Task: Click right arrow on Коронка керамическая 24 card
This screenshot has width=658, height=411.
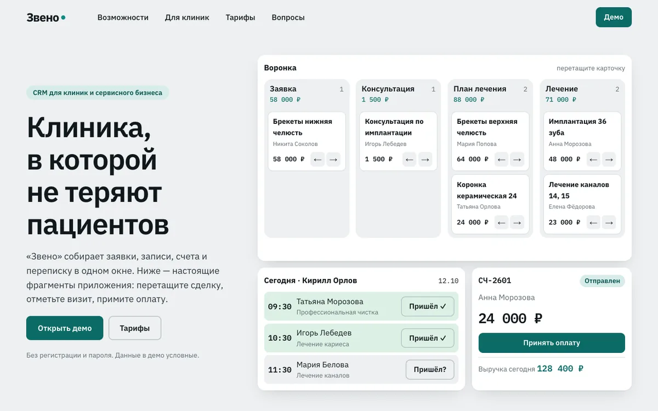Action: (517, 222)
